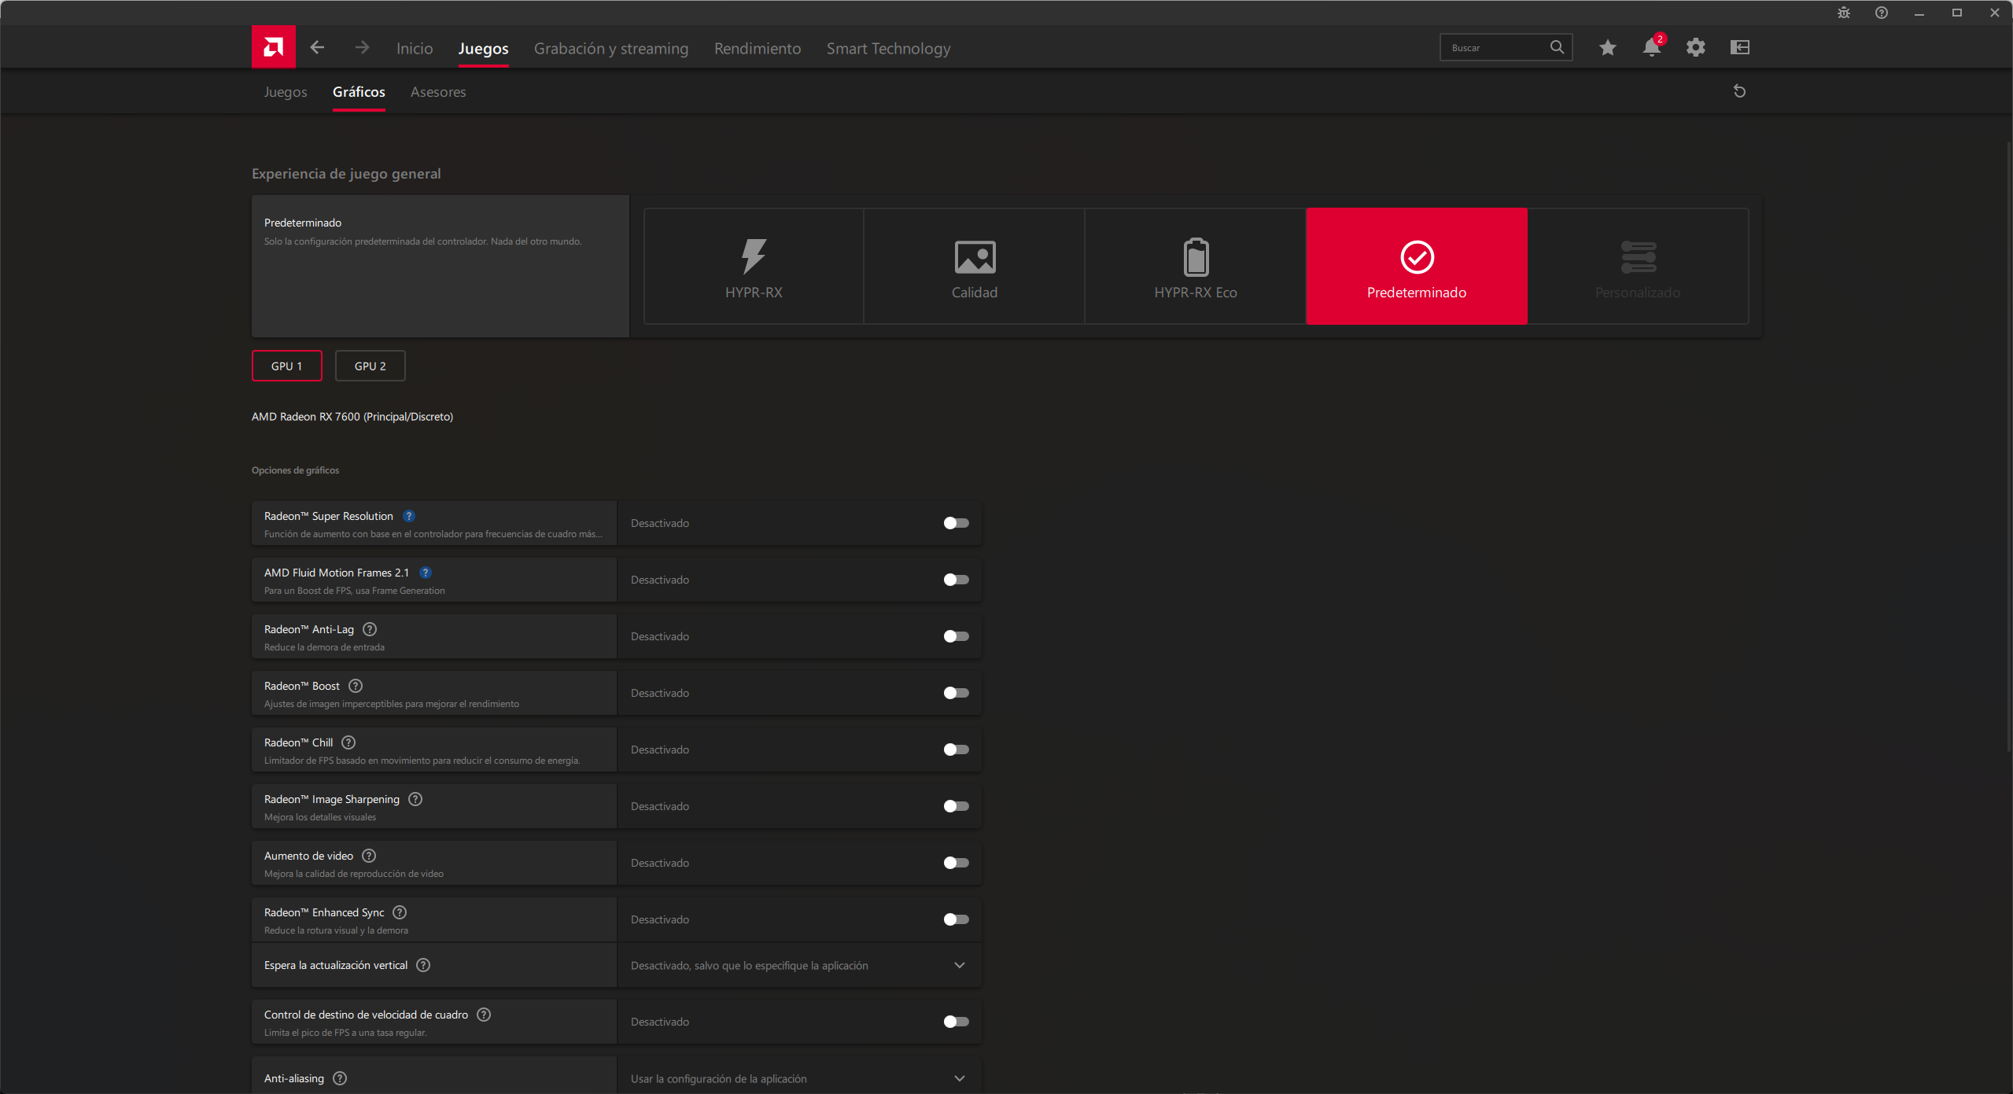The height and width of the screenshot is (1094, 2013).
Task: Select the HYPR-RX Eco profile tile
Action: pyautogui.click(x=1196, y=267)
